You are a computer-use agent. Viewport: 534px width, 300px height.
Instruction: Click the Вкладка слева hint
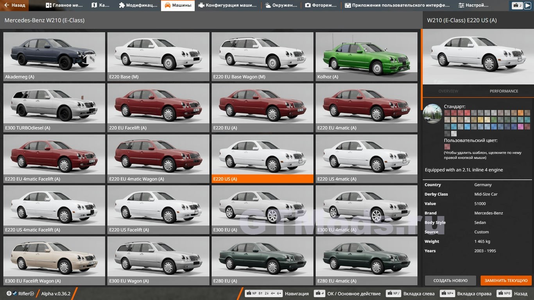tap(410, 294)
